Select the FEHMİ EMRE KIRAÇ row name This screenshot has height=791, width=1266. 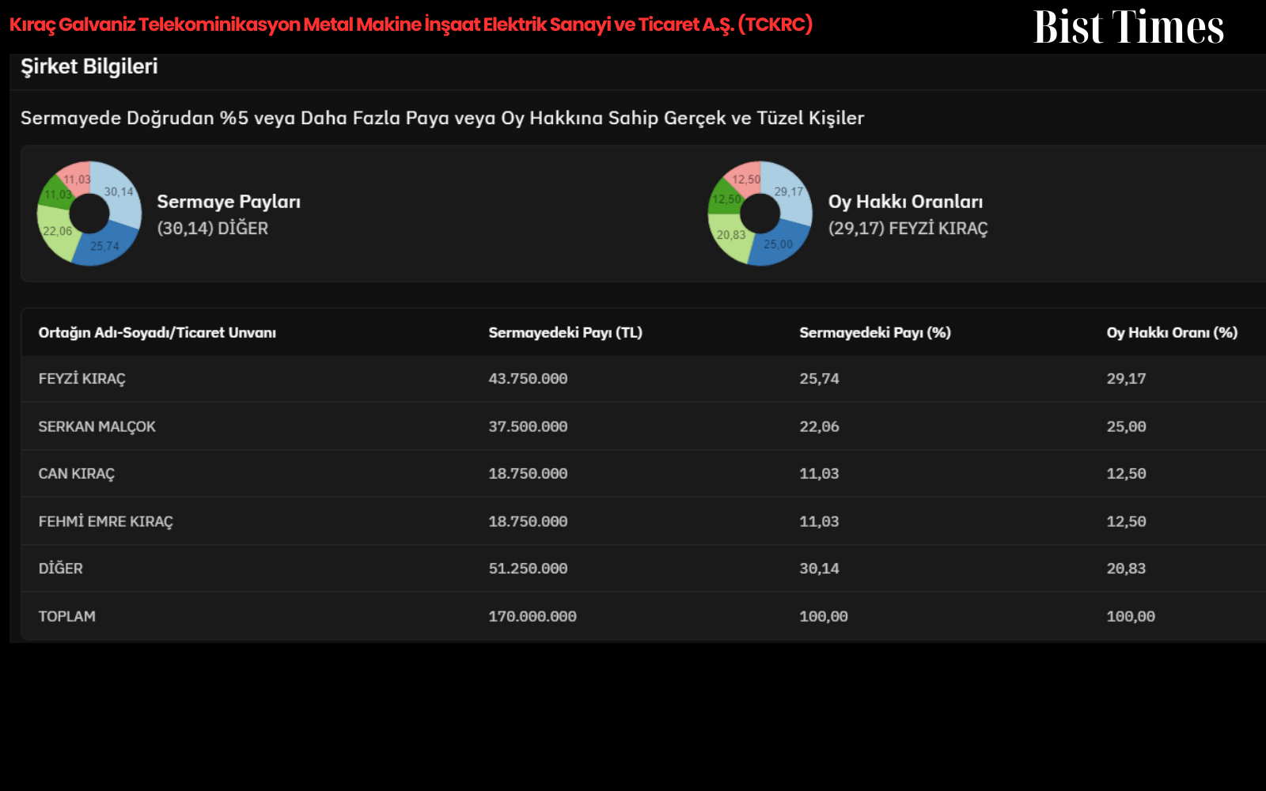coord(106,521)
